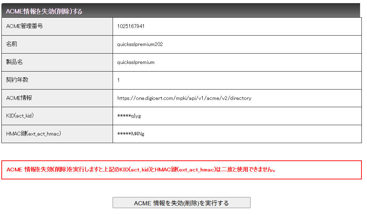367x215 pixels.
Task: Click the contract years value 1
Action: (119, 80)
